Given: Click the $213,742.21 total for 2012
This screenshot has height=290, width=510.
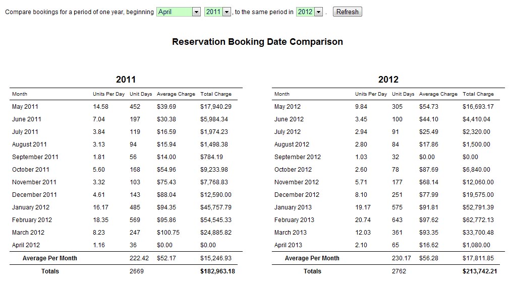Looking at the screenshot, I should pos(480,271).
